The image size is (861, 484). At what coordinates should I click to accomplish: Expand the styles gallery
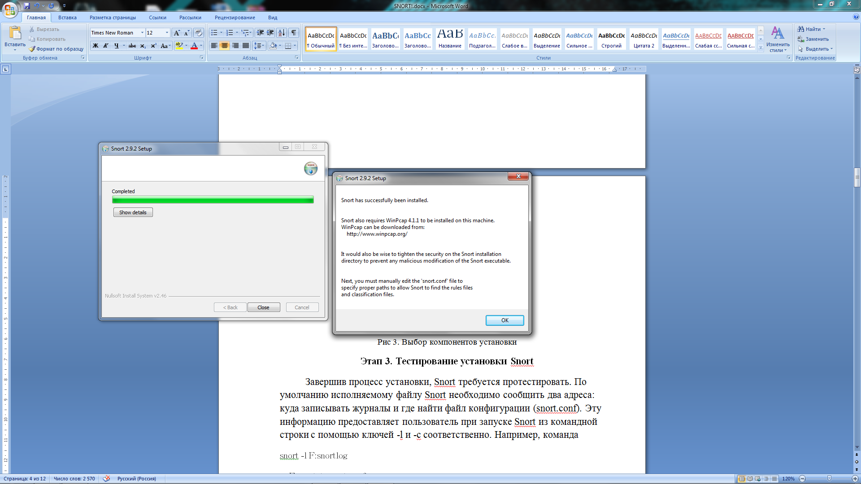(x=761, y=48)
